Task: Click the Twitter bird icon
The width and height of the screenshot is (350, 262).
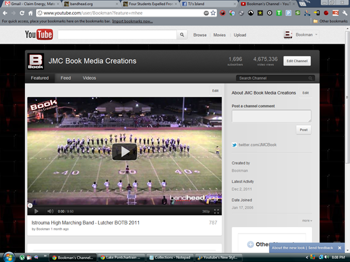Action: click(234, 145)
